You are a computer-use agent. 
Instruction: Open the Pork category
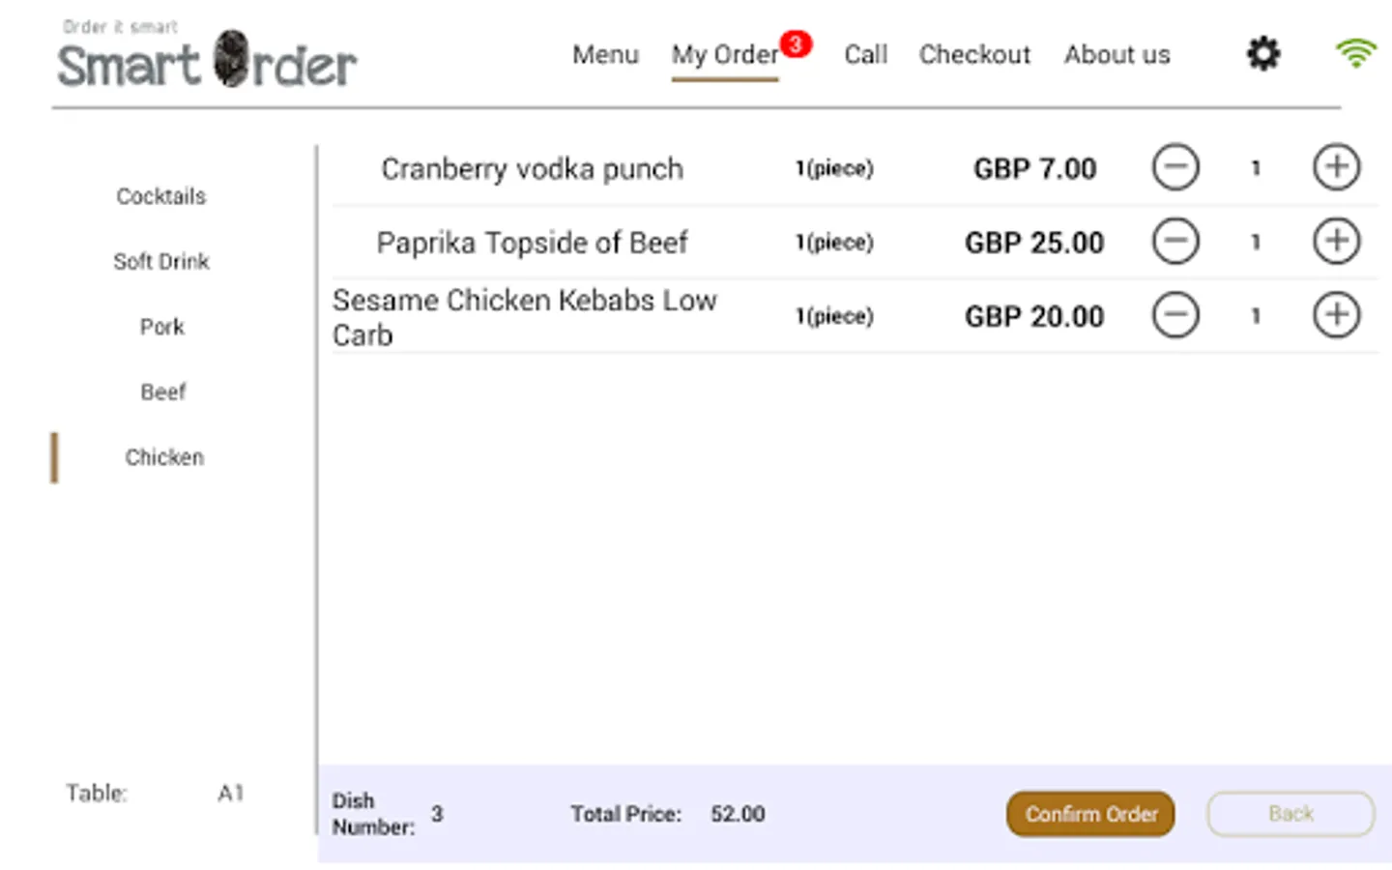(161, 327)
